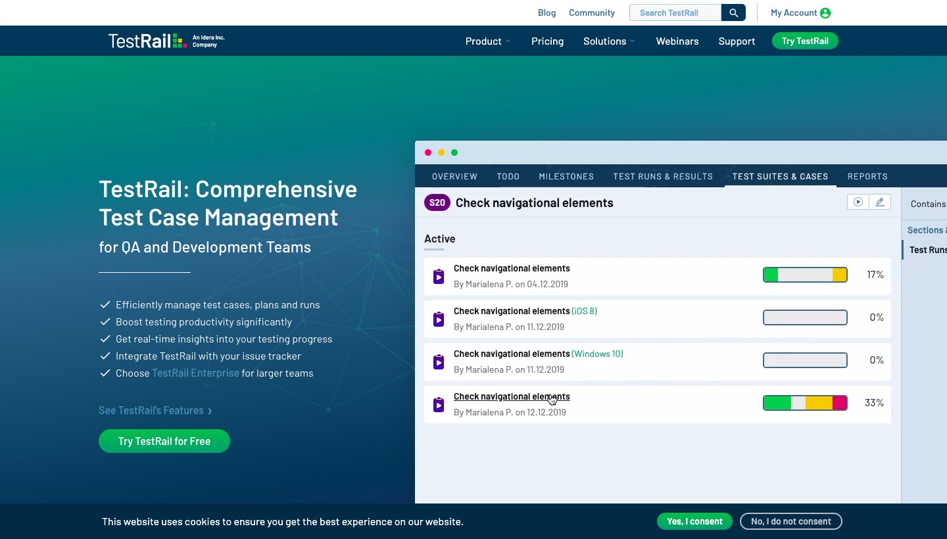Click the clipboard icon of the 04.12.2019 run

pyautogui.click(x=439, y=277)
